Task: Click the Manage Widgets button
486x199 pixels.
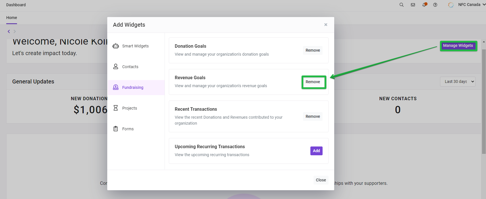Action: 458,46
